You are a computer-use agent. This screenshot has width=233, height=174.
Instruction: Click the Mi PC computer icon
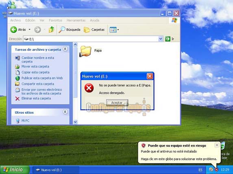17,121
